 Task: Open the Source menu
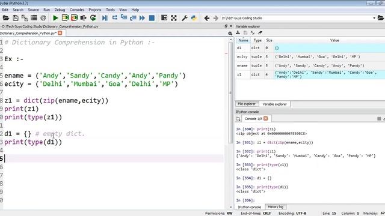pyautogui.click(x=34, y=10)
